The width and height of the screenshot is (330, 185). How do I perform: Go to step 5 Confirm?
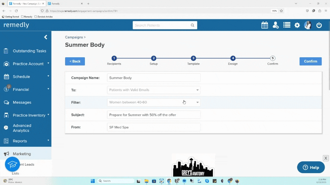(273, 58)
